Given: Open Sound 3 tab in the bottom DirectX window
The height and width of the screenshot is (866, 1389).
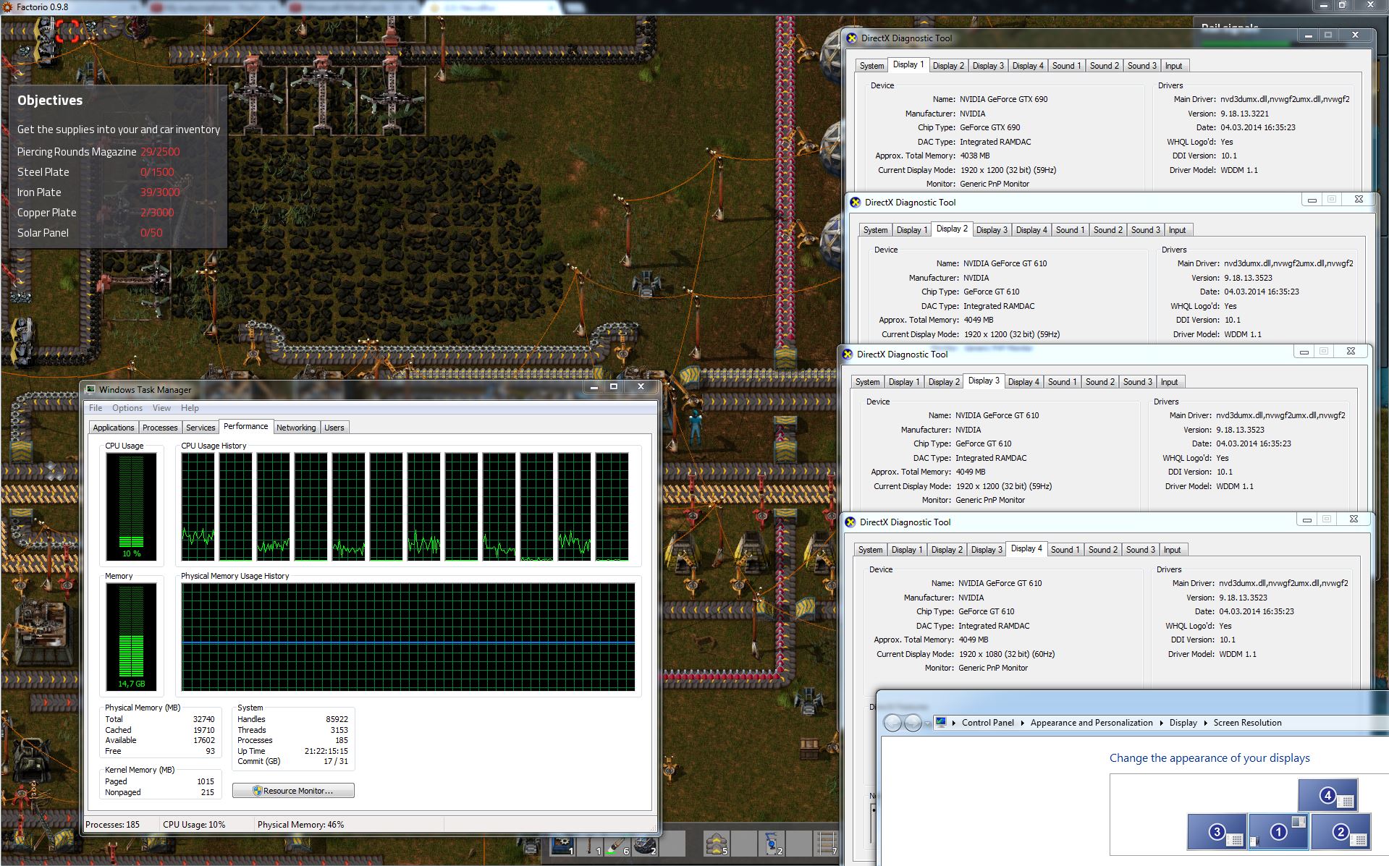Looking at the screenshot, I should 1139,550.
